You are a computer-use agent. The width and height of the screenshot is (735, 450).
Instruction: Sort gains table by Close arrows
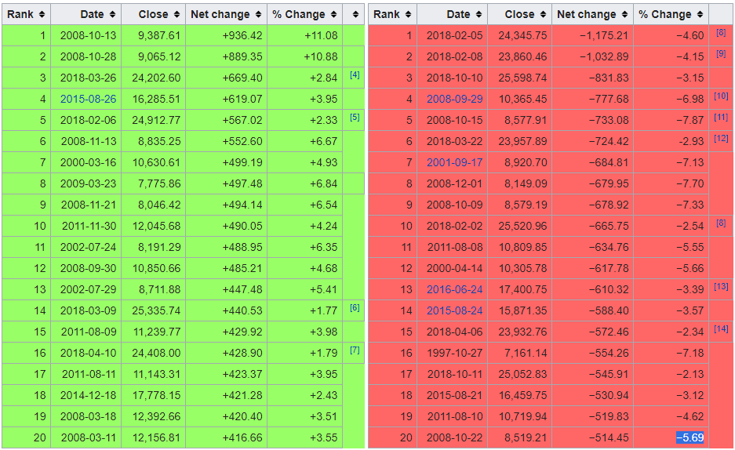[x=176, y=15]
